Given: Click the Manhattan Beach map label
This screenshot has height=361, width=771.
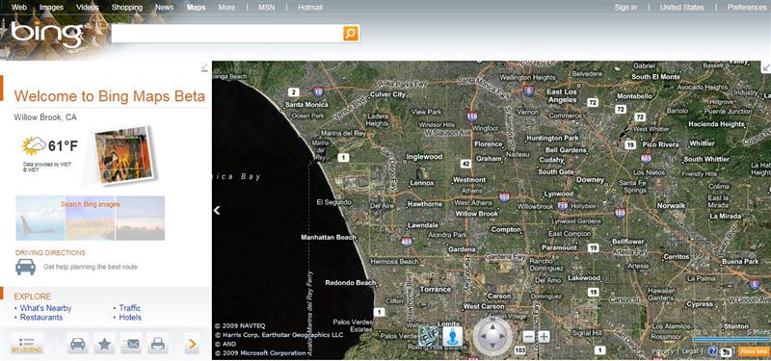Looking at the screenshot, I should 329,237.
